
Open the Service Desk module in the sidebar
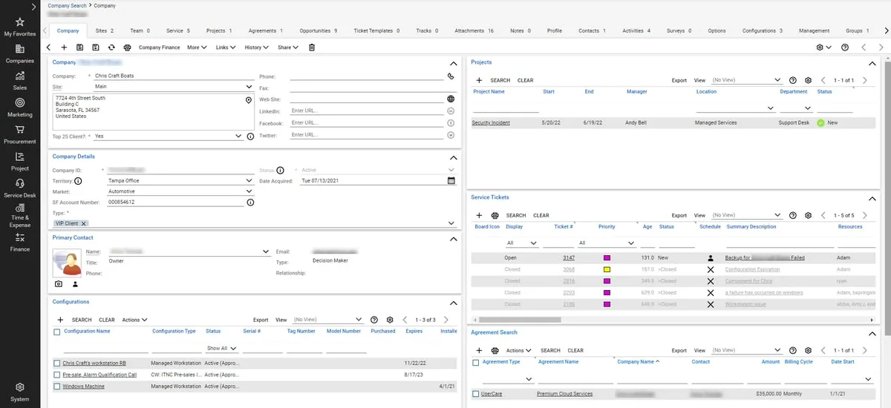(x=19, y=189)
